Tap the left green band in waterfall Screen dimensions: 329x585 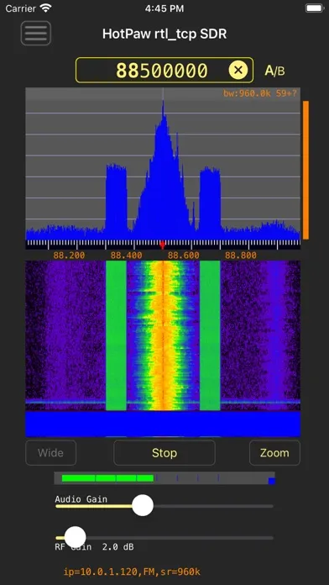pyautogui.click(x=117, y=335)
